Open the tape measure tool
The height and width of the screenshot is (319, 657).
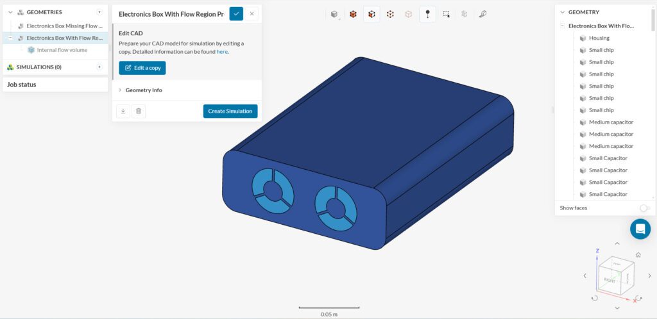(482, 14)
